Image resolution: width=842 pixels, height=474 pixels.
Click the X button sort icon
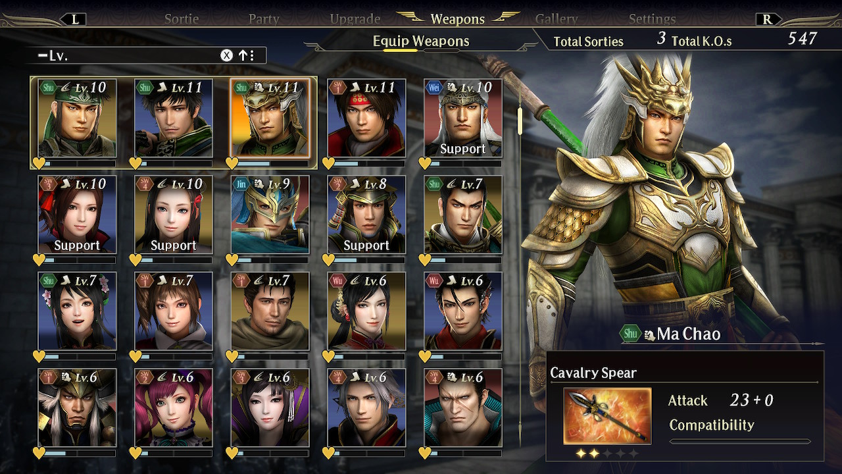click(226, 55)
